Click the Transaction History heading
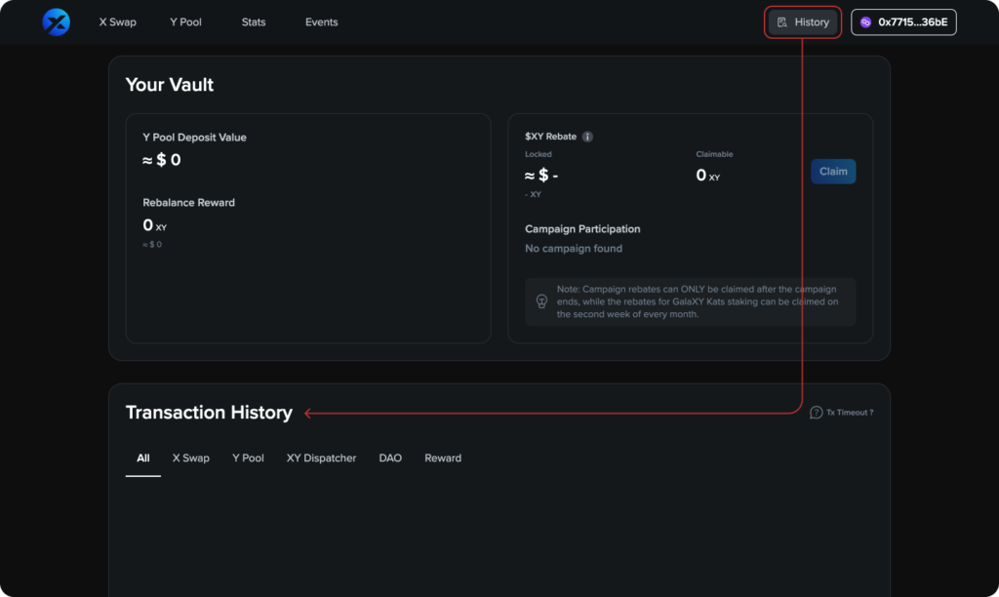The height and width of the screenshot is (597, 999). pos(209,413)
